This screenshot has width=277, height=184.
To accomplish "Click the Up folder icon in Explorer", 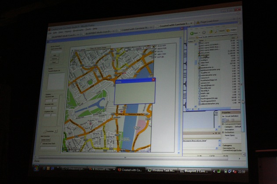I will click(x=211, y=32).
